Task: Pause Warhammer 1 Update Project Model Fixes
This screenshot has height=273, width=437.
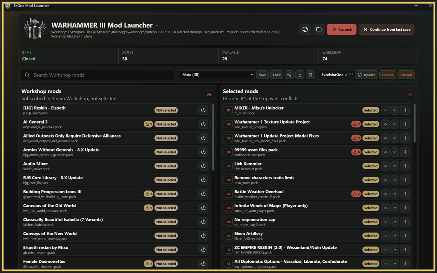Action: 405,138
